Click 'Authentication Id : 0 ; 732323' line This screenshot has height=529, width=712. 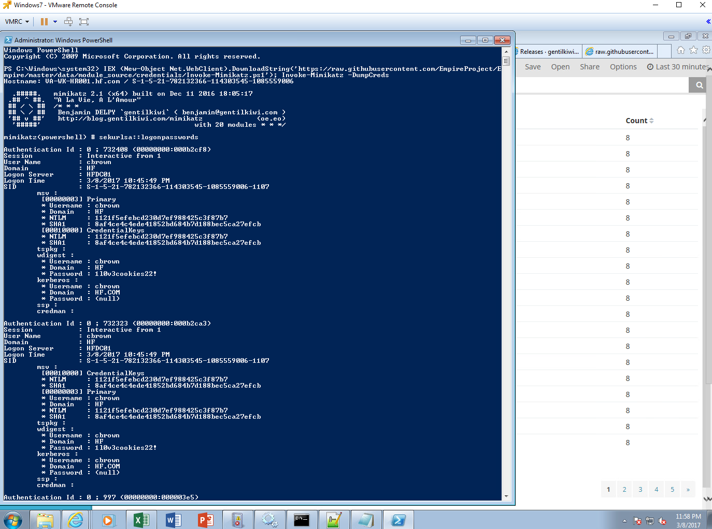(x=107, y=324)
